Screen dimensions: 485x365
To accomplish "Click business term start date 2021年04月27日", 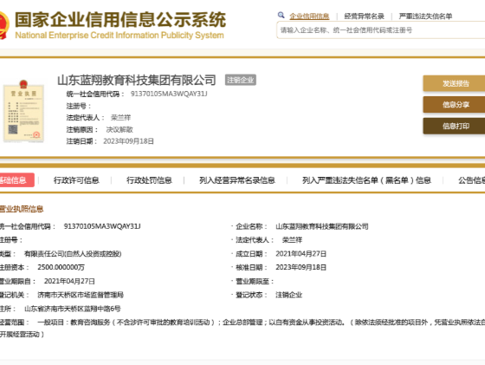I will pyautogui.click(x=69, y=281).
